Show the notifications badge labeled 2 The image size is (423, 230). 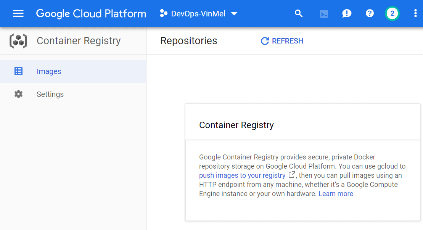pos(392,14)
